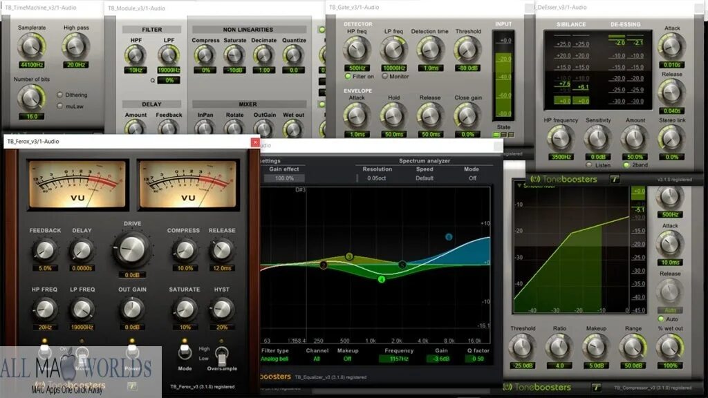Viewport: 708px width, 398px height.
Task: Click the Ratio knob in Compressor
Action: pos(559,348)
